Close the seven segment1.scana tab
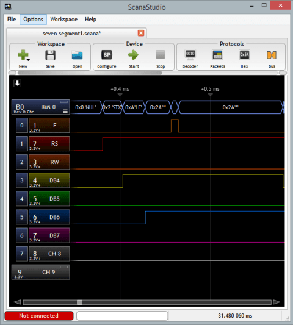 (141, 33)
